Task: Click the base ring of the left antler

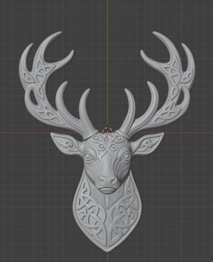Action: click(x=89, y=135)
